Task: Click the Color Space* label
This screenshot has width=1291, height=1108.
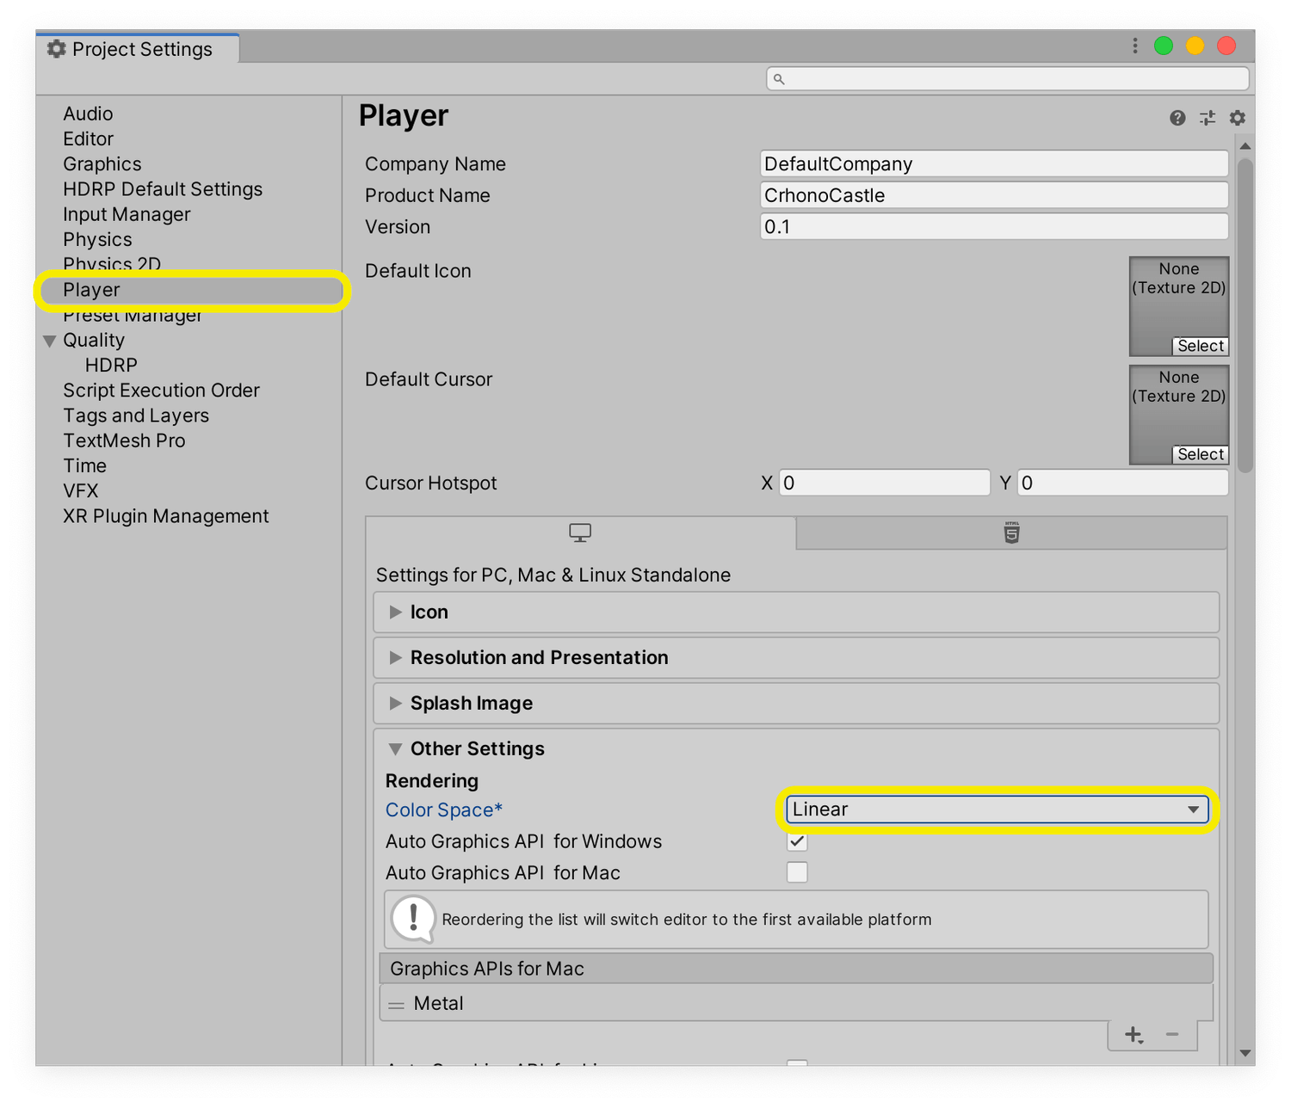Action: [x=444, y=810]
